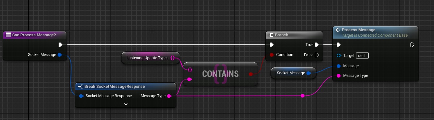The height and width of the screenshot is (120, 434).
Task: Click the pink reroute node on Message Type wire
Action: point(303,96)
